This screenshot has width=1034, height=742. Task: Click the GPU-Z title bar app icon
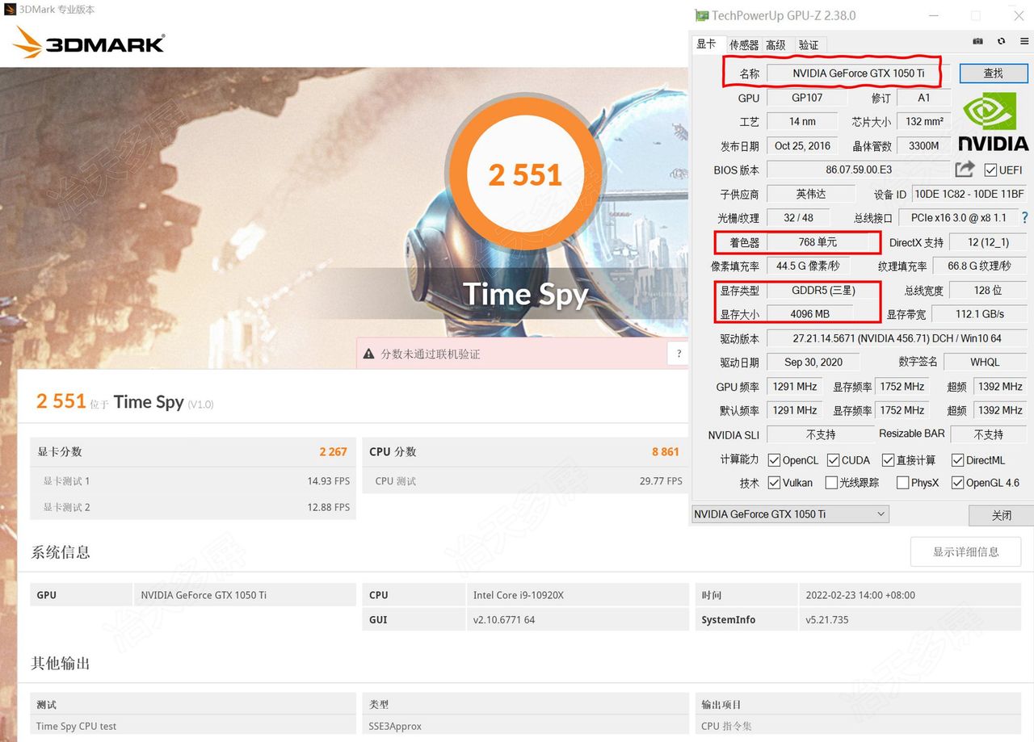700,15
